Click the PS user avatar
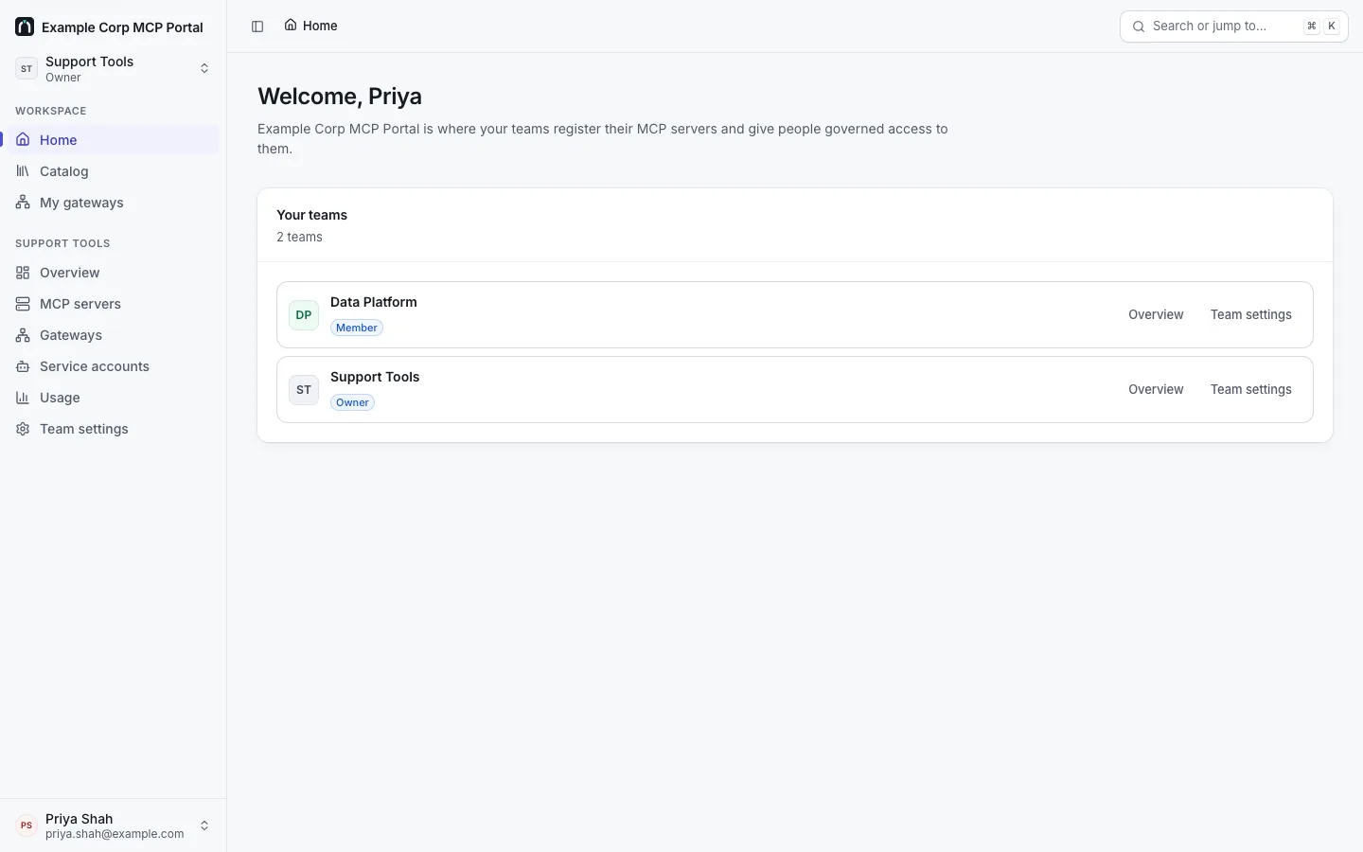Screen dimensions: 1363x852 pos(27,825)
